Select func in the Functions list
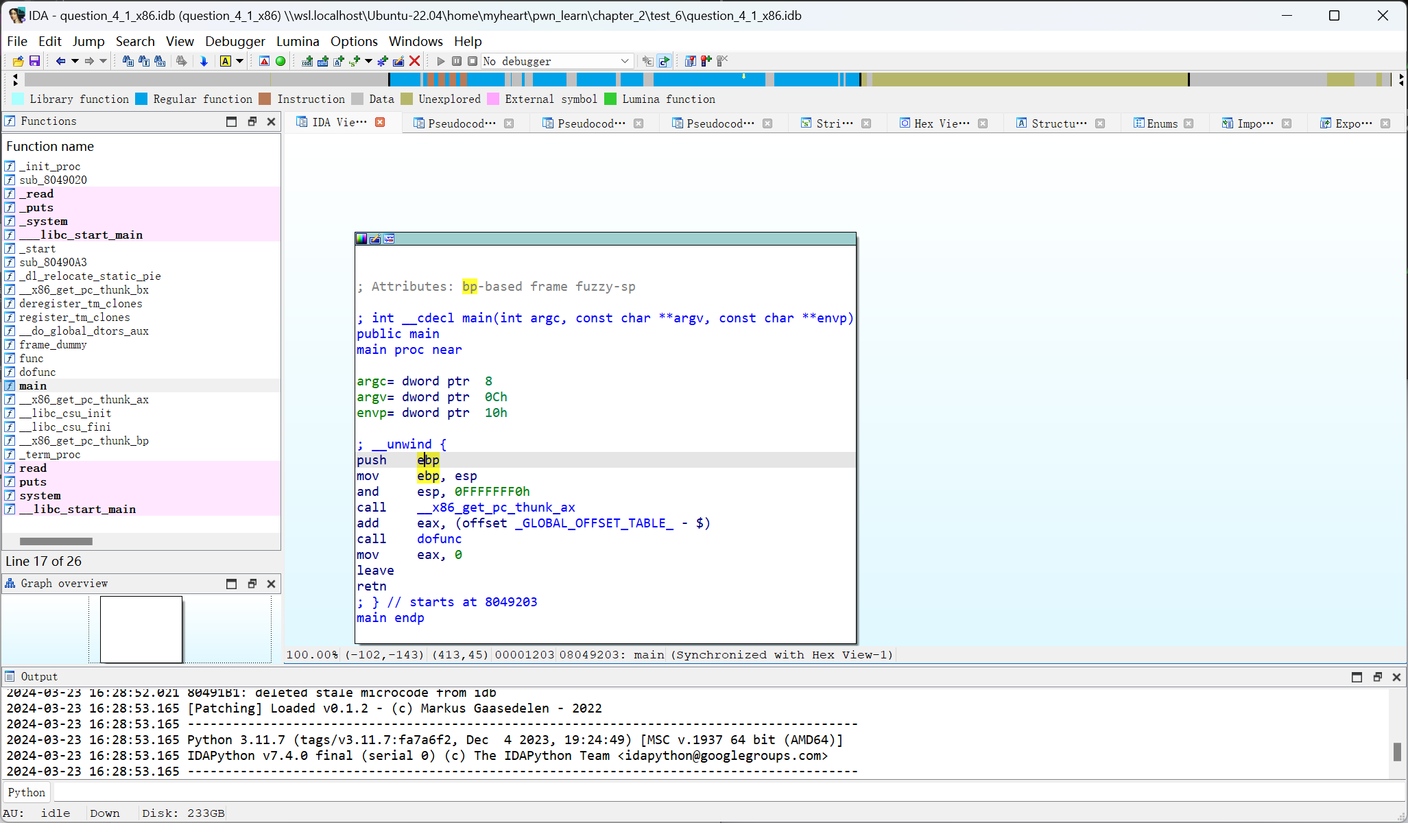Screen dimensions: 1408x823 (x=32, y=358)
